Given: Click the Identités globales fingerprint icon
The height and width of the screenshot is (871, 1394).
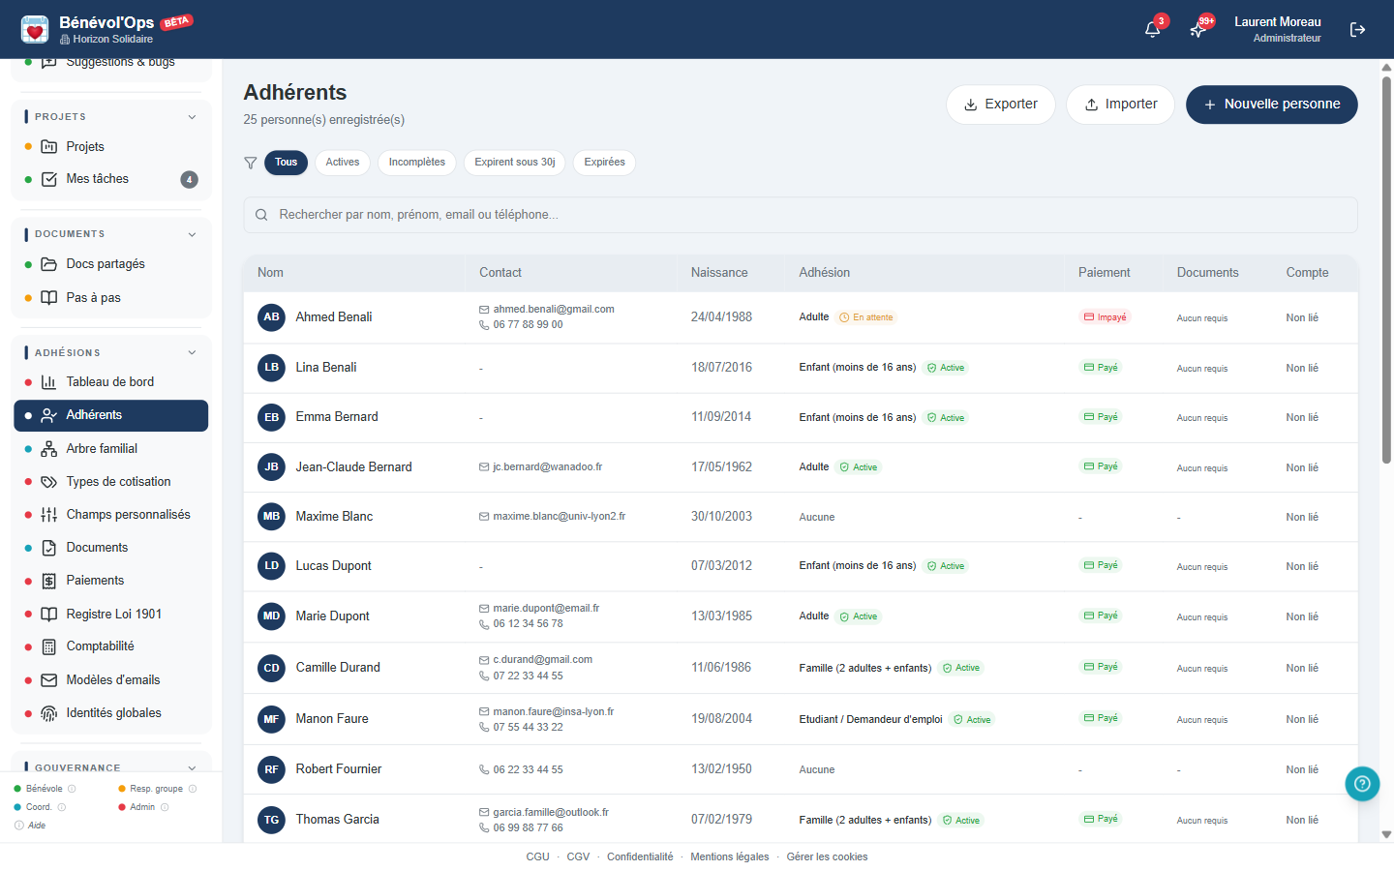Looking at the screenshot, I should point(49,713).
